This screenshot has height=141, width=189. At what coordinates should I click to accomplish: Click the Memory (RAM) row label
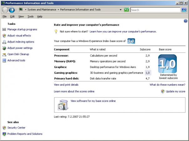(65, 61)
